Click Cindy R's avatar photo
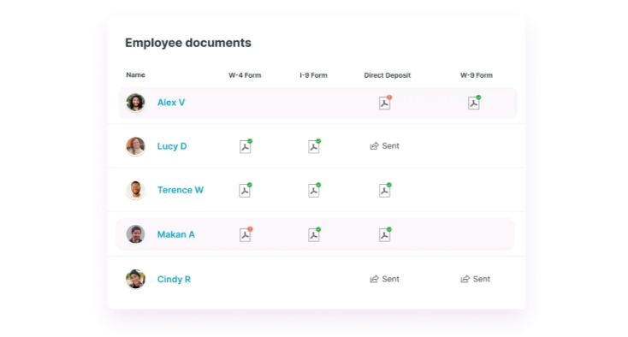Image resolution: width=628 pixels, height=337 pixels. [x=135, y=279]
